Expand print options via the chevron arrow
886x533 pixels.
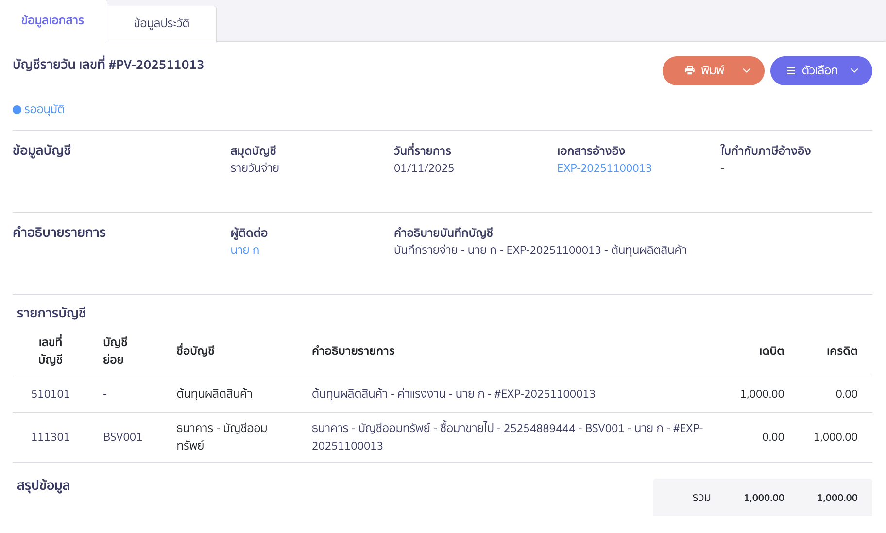pos(747,70)
